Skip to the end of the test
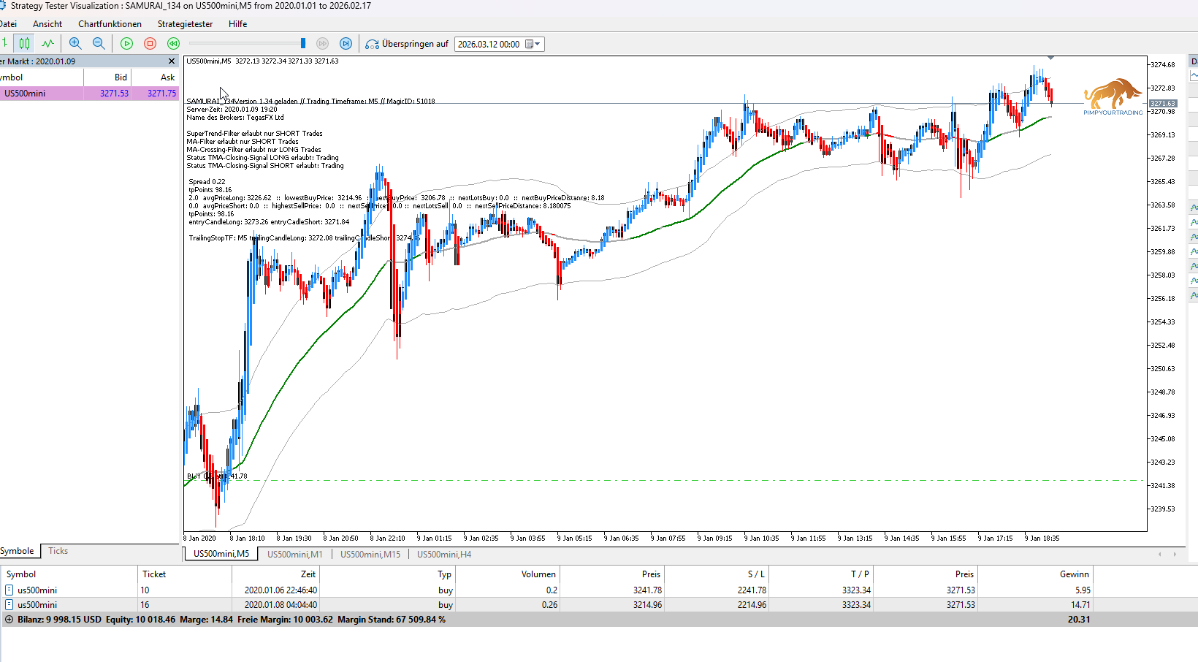The image size is (1198, 662). [346, 44]
